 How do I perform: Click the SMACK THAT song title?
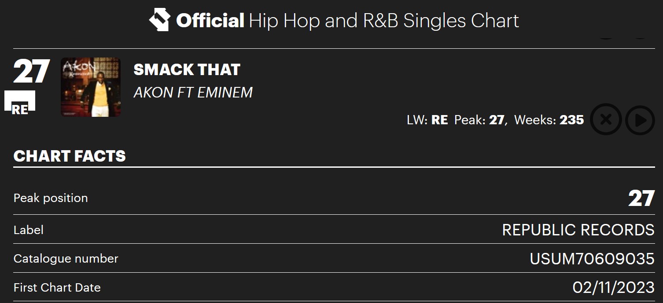coord(187,69)
